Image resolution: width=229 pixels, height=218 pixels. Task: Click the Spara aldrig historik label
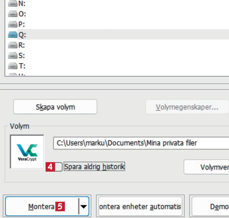[94, 167]
